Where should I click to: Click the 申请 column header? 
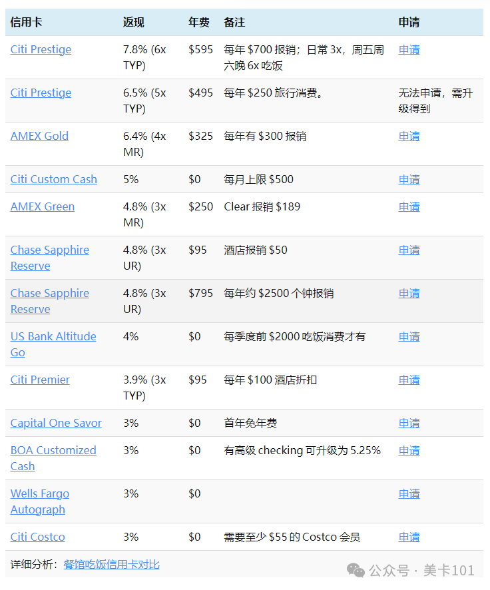click(x=409, y=22)
